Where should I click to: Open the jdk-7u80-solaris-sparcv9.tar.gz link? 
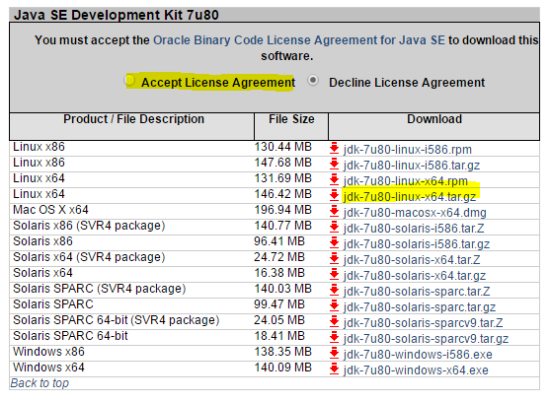click(x=427, y=338)
